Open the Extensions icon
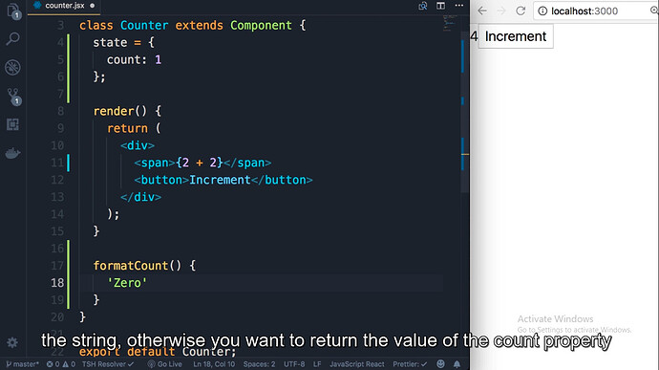 click(x=12, y=124)
